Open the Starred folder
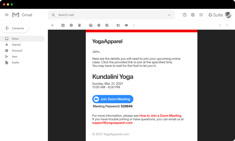 pyautogui.click(x=16, y=45)
